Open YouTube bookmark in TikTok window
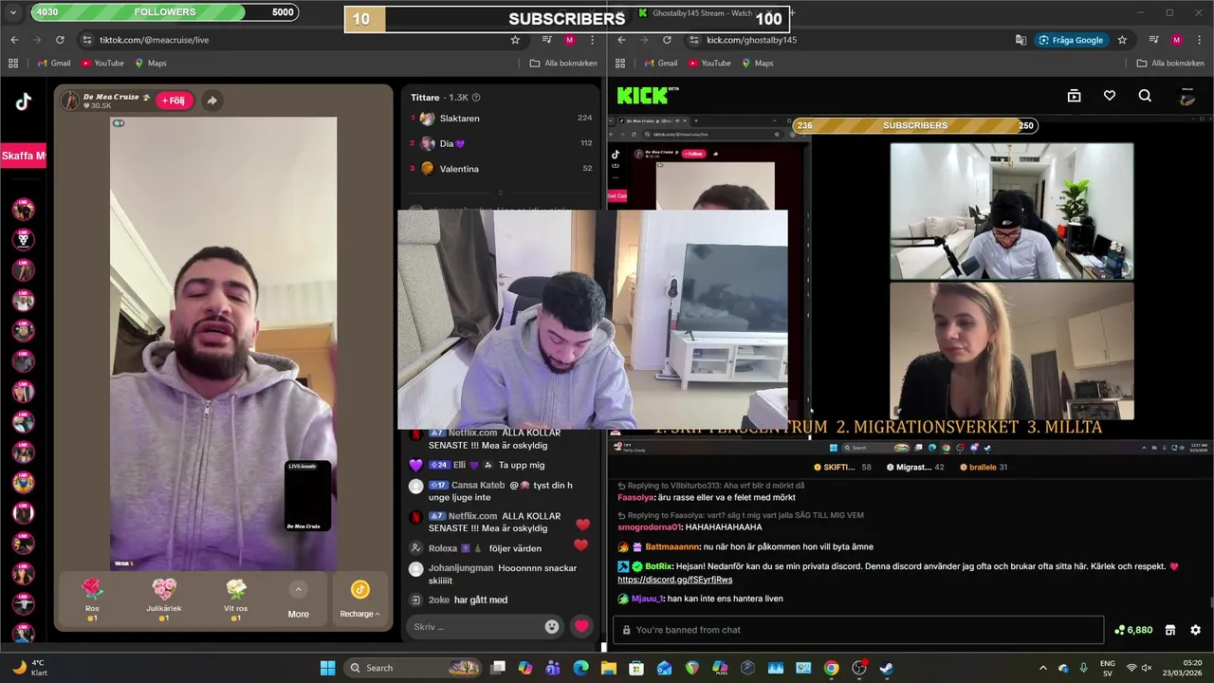This screenshot has width=1214, height=683. (102, 64)
